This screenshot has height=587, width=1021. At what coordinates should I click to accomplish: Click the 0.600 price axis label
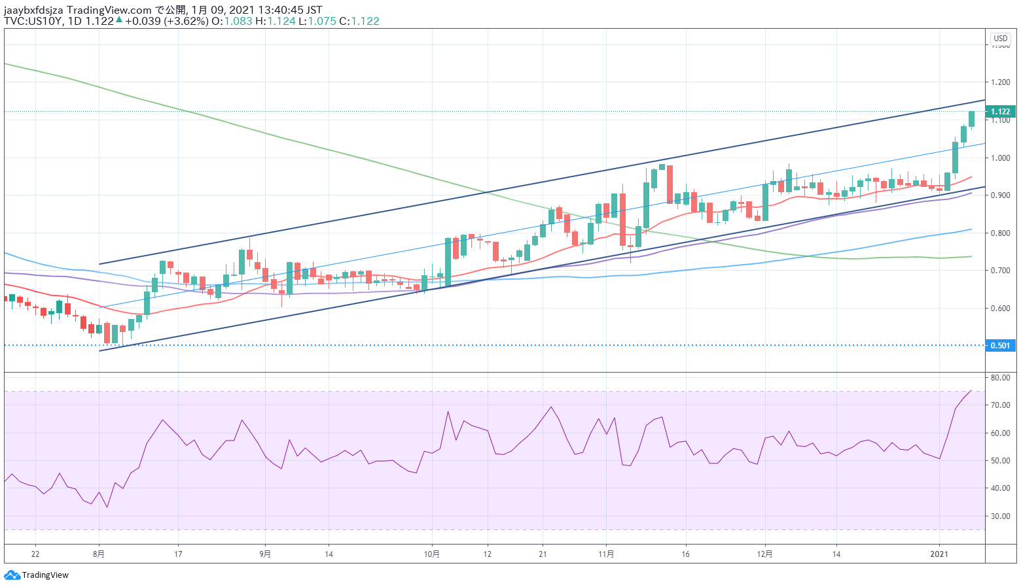1000,309
